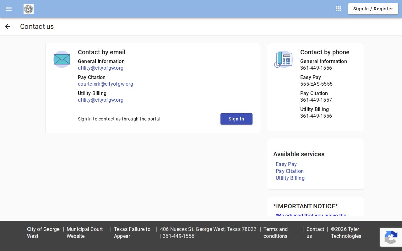Click the envelope email icon
The width and height of the screenshot is (402, 251).
(62, 59)
